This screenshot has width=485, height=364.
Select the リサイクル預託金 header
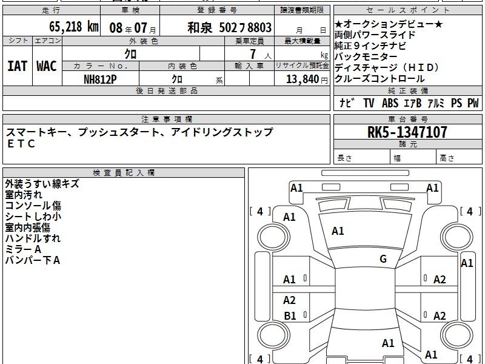coord(302,66)
